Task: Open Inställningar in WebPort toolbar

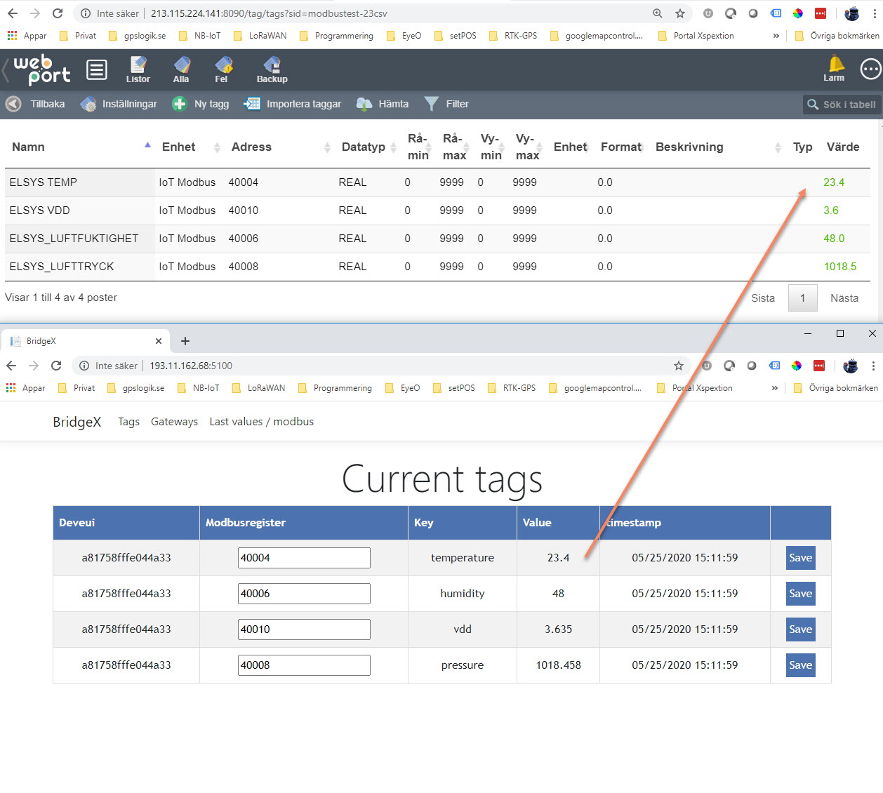Action: click(x=119, y=104)
